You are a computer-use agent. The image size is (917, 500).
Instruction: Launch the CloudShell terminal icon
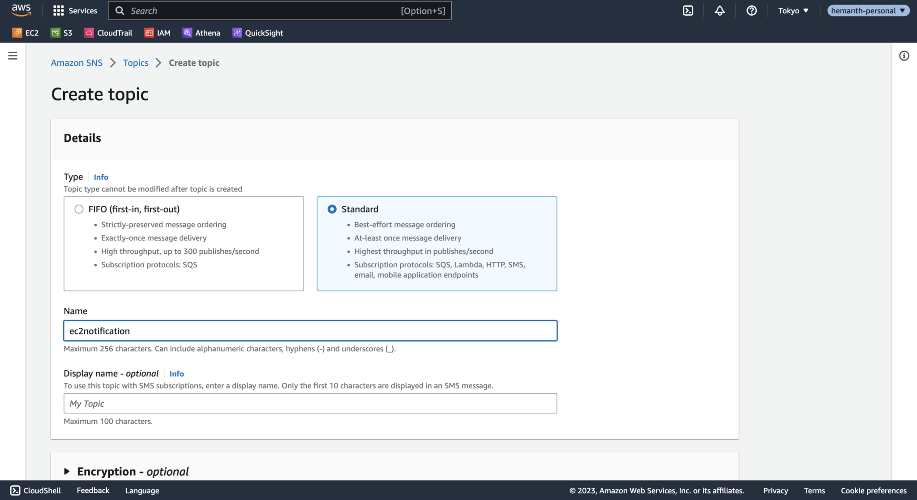[x=688, y=10]
